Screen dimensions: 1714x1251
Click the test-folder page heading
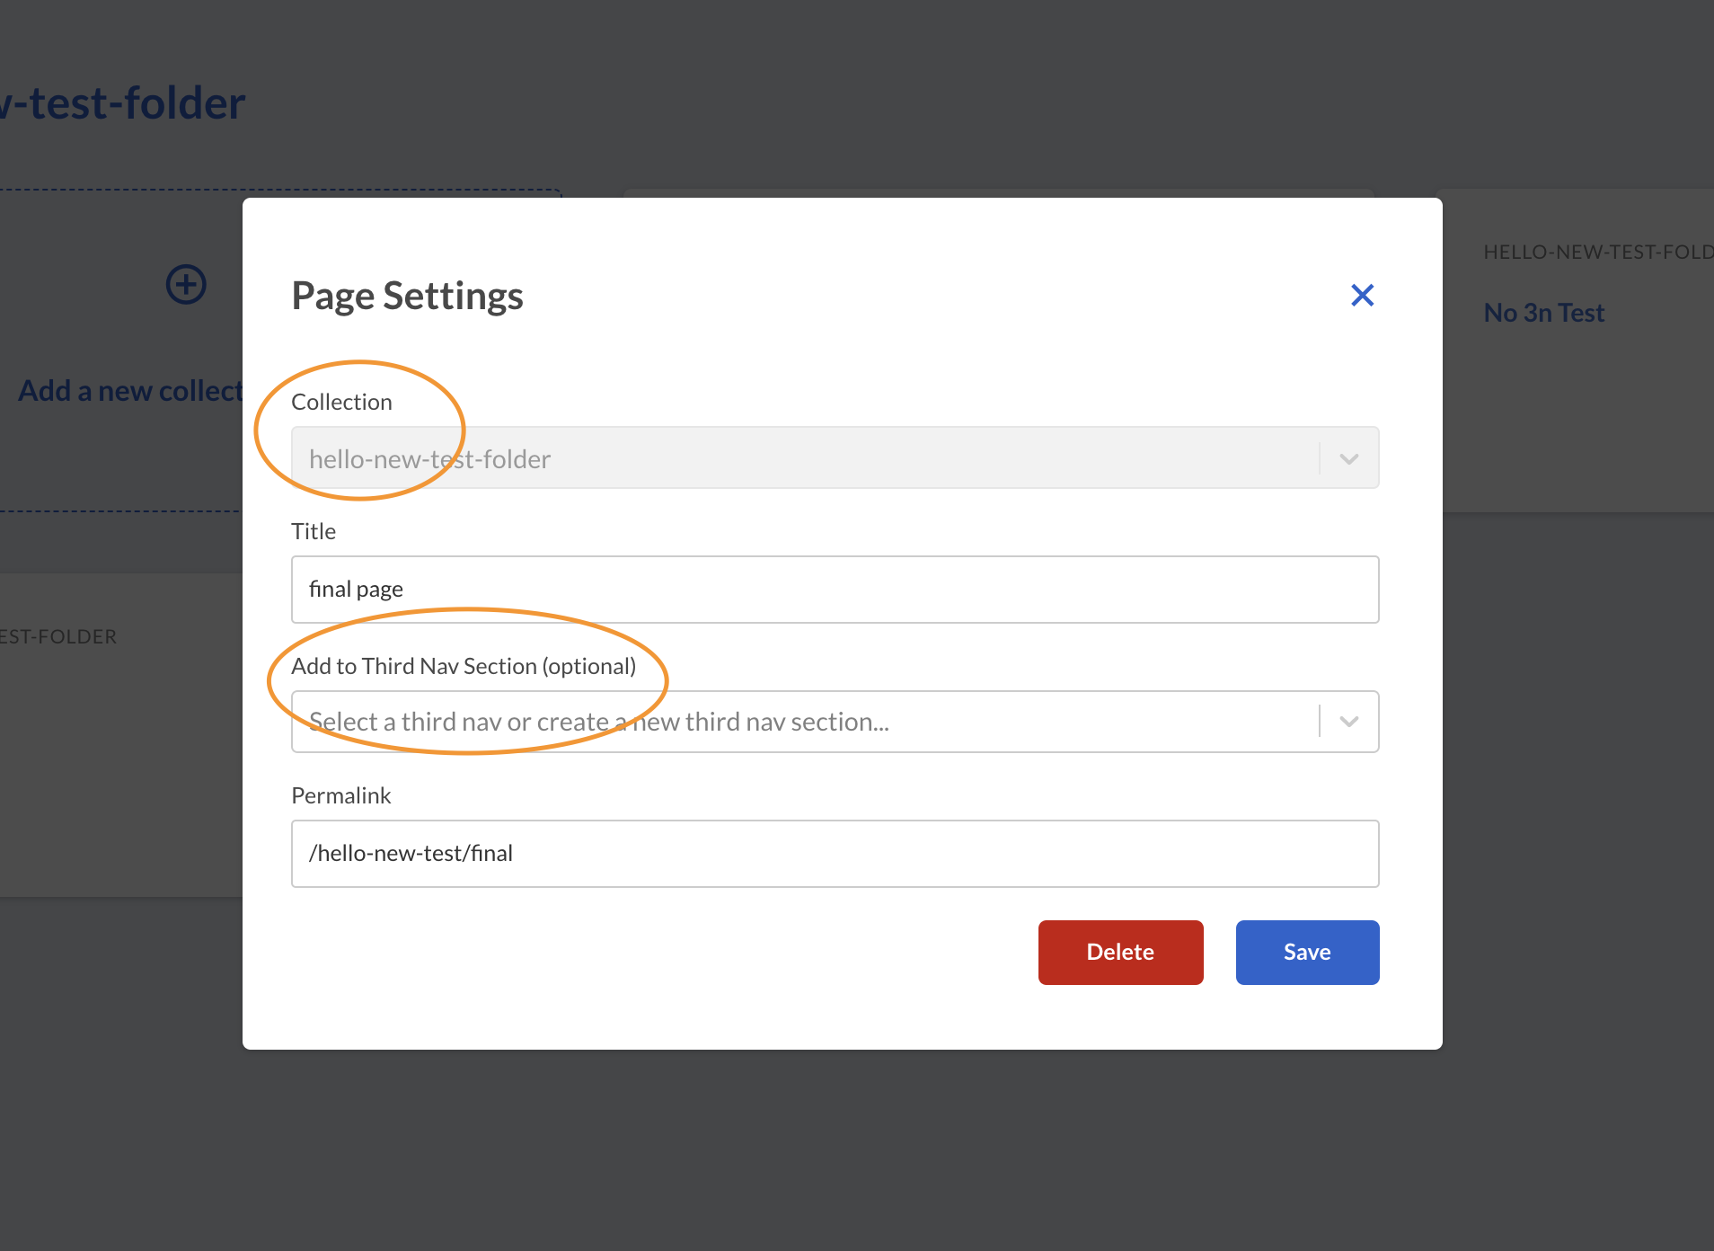tap(122, 102)
